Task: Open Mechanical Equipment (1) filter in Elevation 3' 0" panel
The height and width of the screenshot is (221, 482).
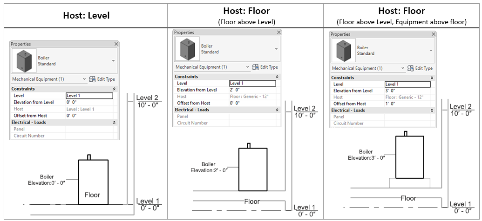Action: [x=367, y=68]
